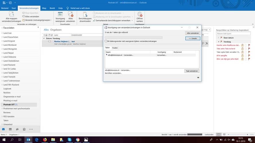The width and height of the screenshot is (255, 143).
Task: Open Firefox from taskbar
Action: tap(45, 140)
